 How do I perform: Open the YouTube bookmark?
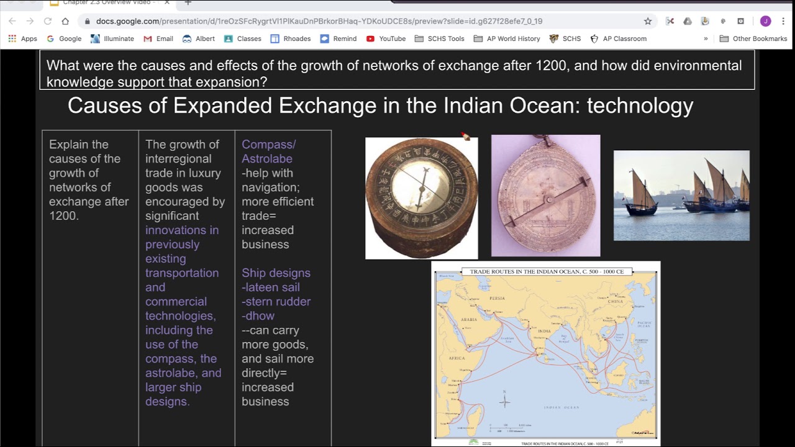(x=386, y=38)
